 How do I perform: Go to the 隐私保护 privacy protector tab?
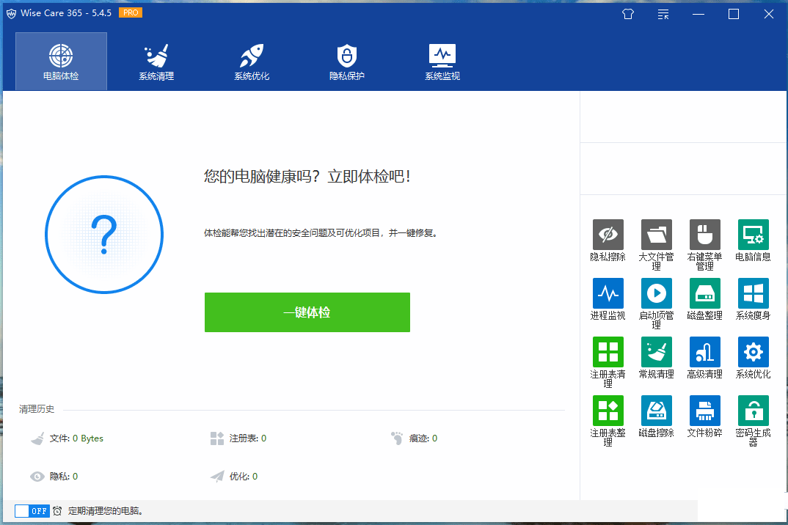347,62
